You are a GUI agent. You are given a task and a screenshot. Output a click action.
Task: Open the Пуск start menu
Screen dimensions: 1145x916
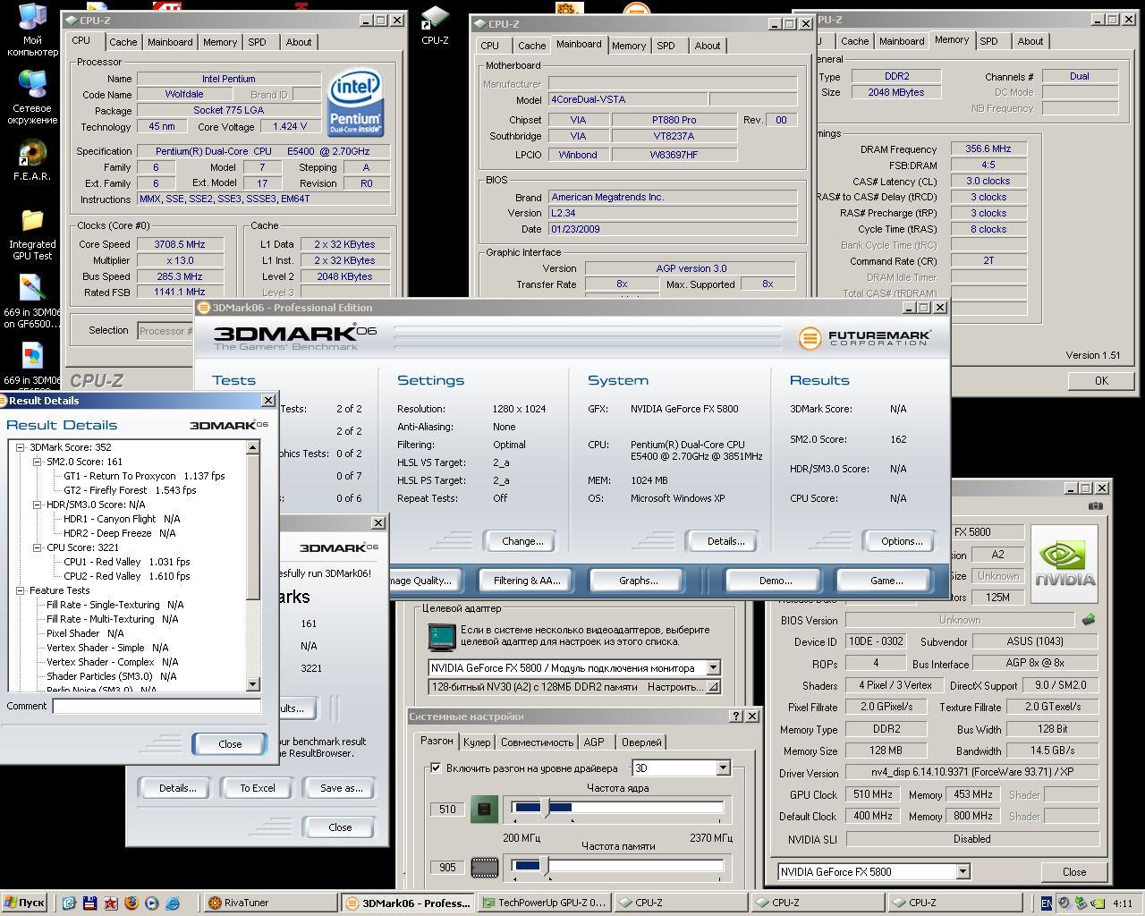24,903
